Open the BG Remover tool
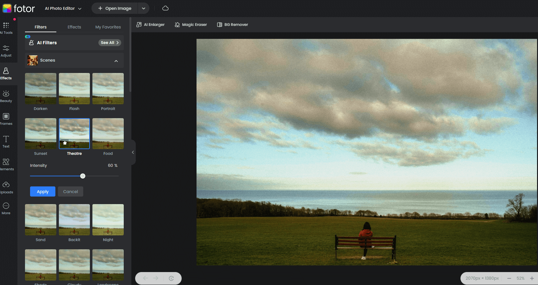The image size is (538, 285). [233, 25]
